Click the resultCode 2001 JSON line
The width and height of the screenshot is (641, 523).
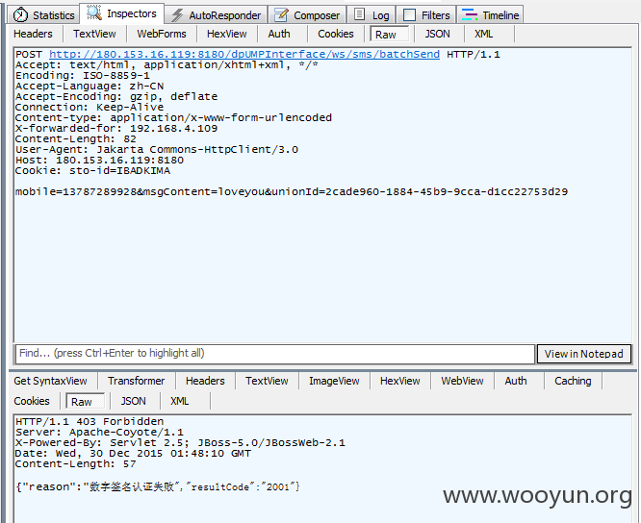point(158,486)
